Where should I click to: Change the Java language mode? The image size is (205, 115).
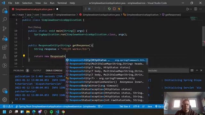[150, 106]
